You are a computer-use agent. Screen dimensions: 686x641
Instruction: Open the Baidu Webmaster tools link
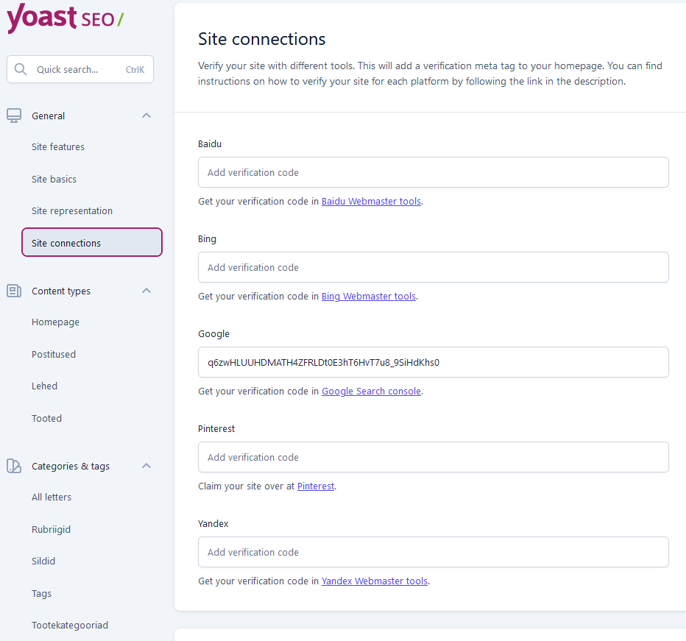(372, 201)
